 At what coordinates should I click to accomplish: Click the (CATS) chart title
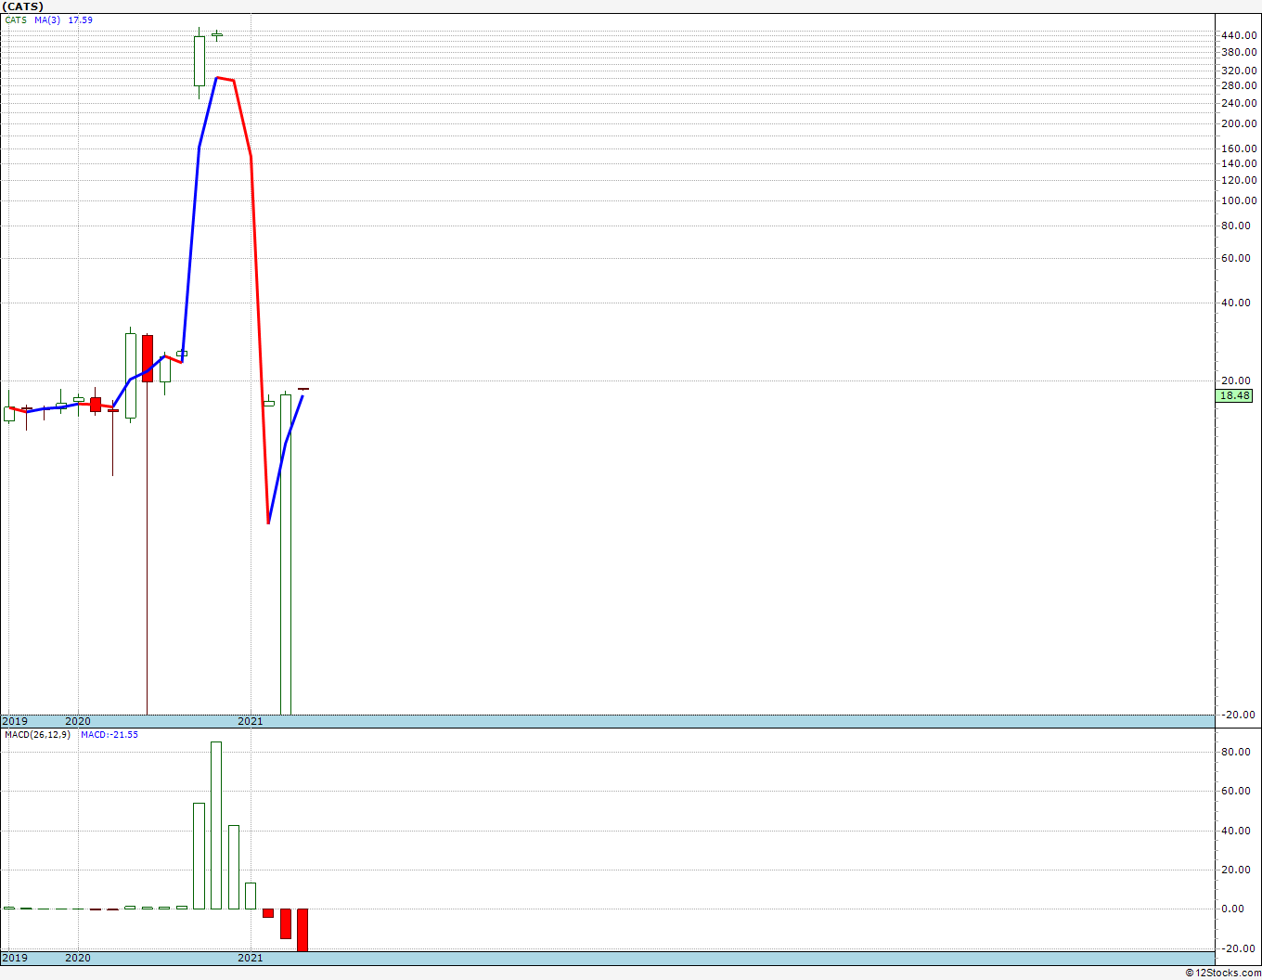(x=23, y=6)
